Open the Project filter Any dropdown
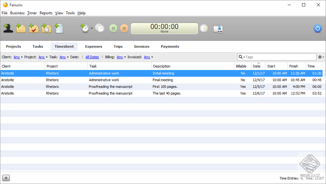 point(43,57)
